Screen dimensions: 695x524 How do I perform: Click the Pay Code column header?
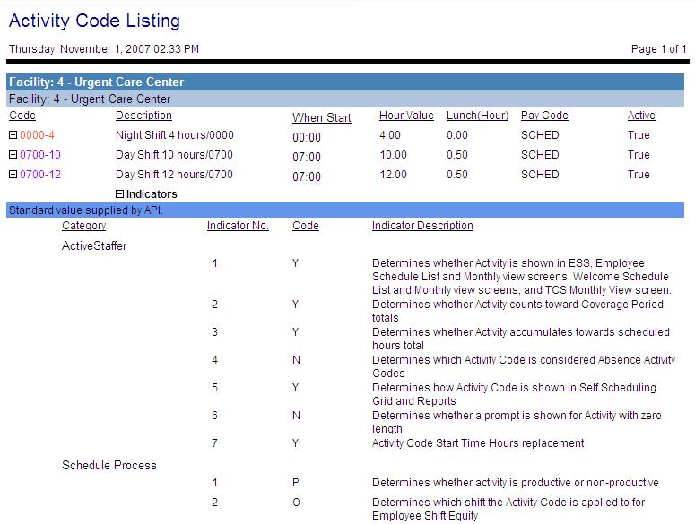point(544,116)
